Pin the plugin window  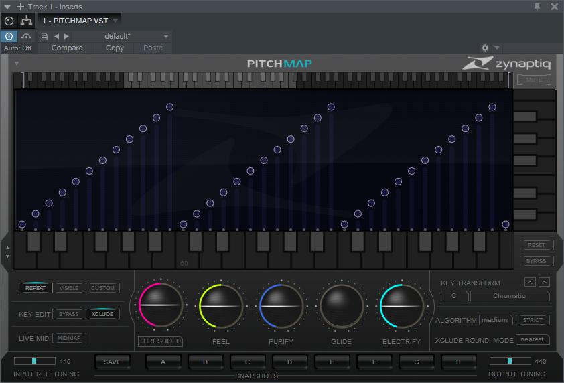[x=537, y=7]
